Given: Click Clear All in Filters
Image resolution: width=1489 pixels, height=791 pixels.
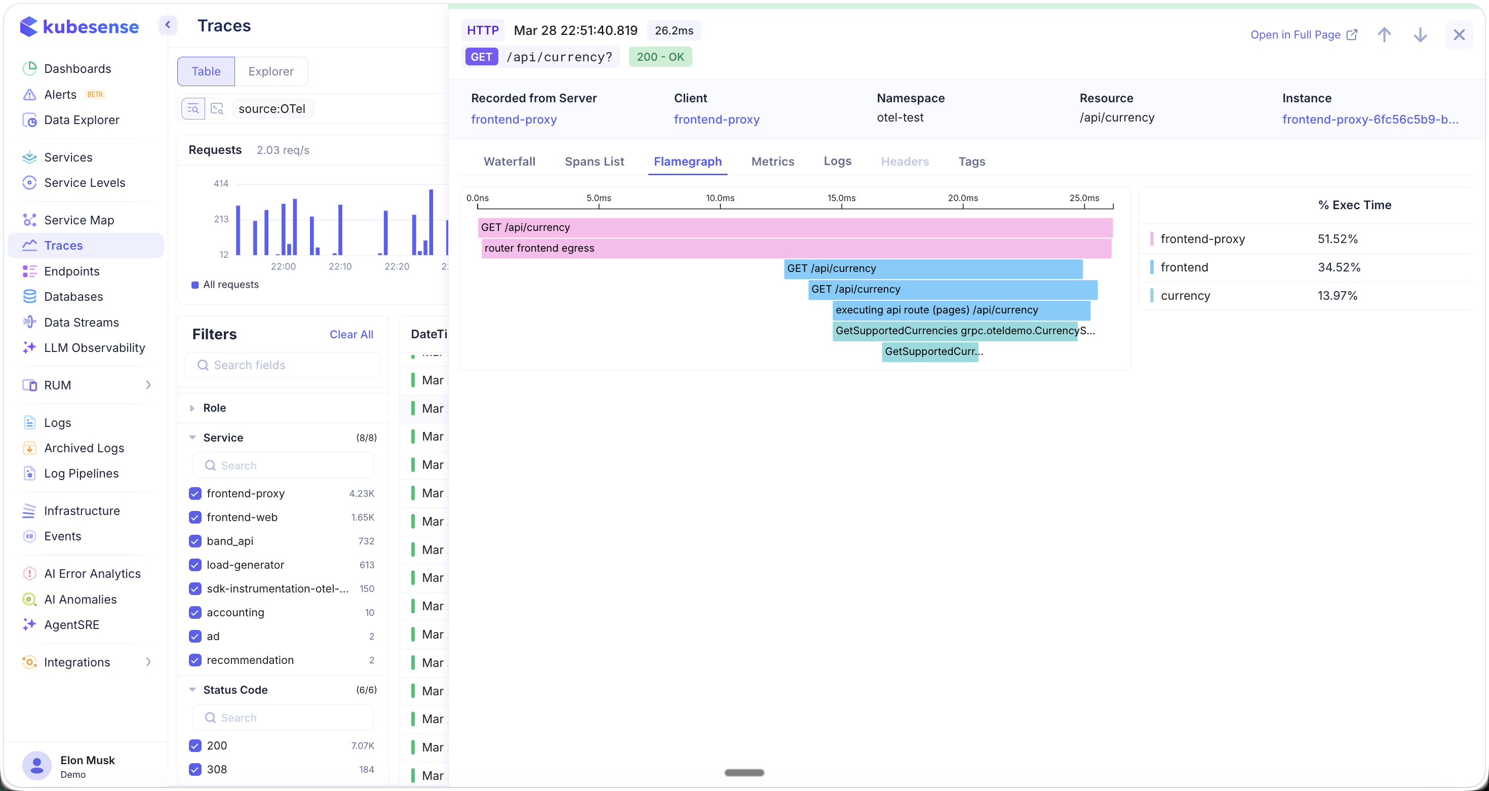Looking at the screenshot, I should [351, 335].
